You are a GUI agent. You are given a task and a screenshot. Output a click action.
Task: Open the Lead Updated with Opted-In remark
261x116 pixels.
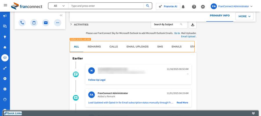pos(131,102)
